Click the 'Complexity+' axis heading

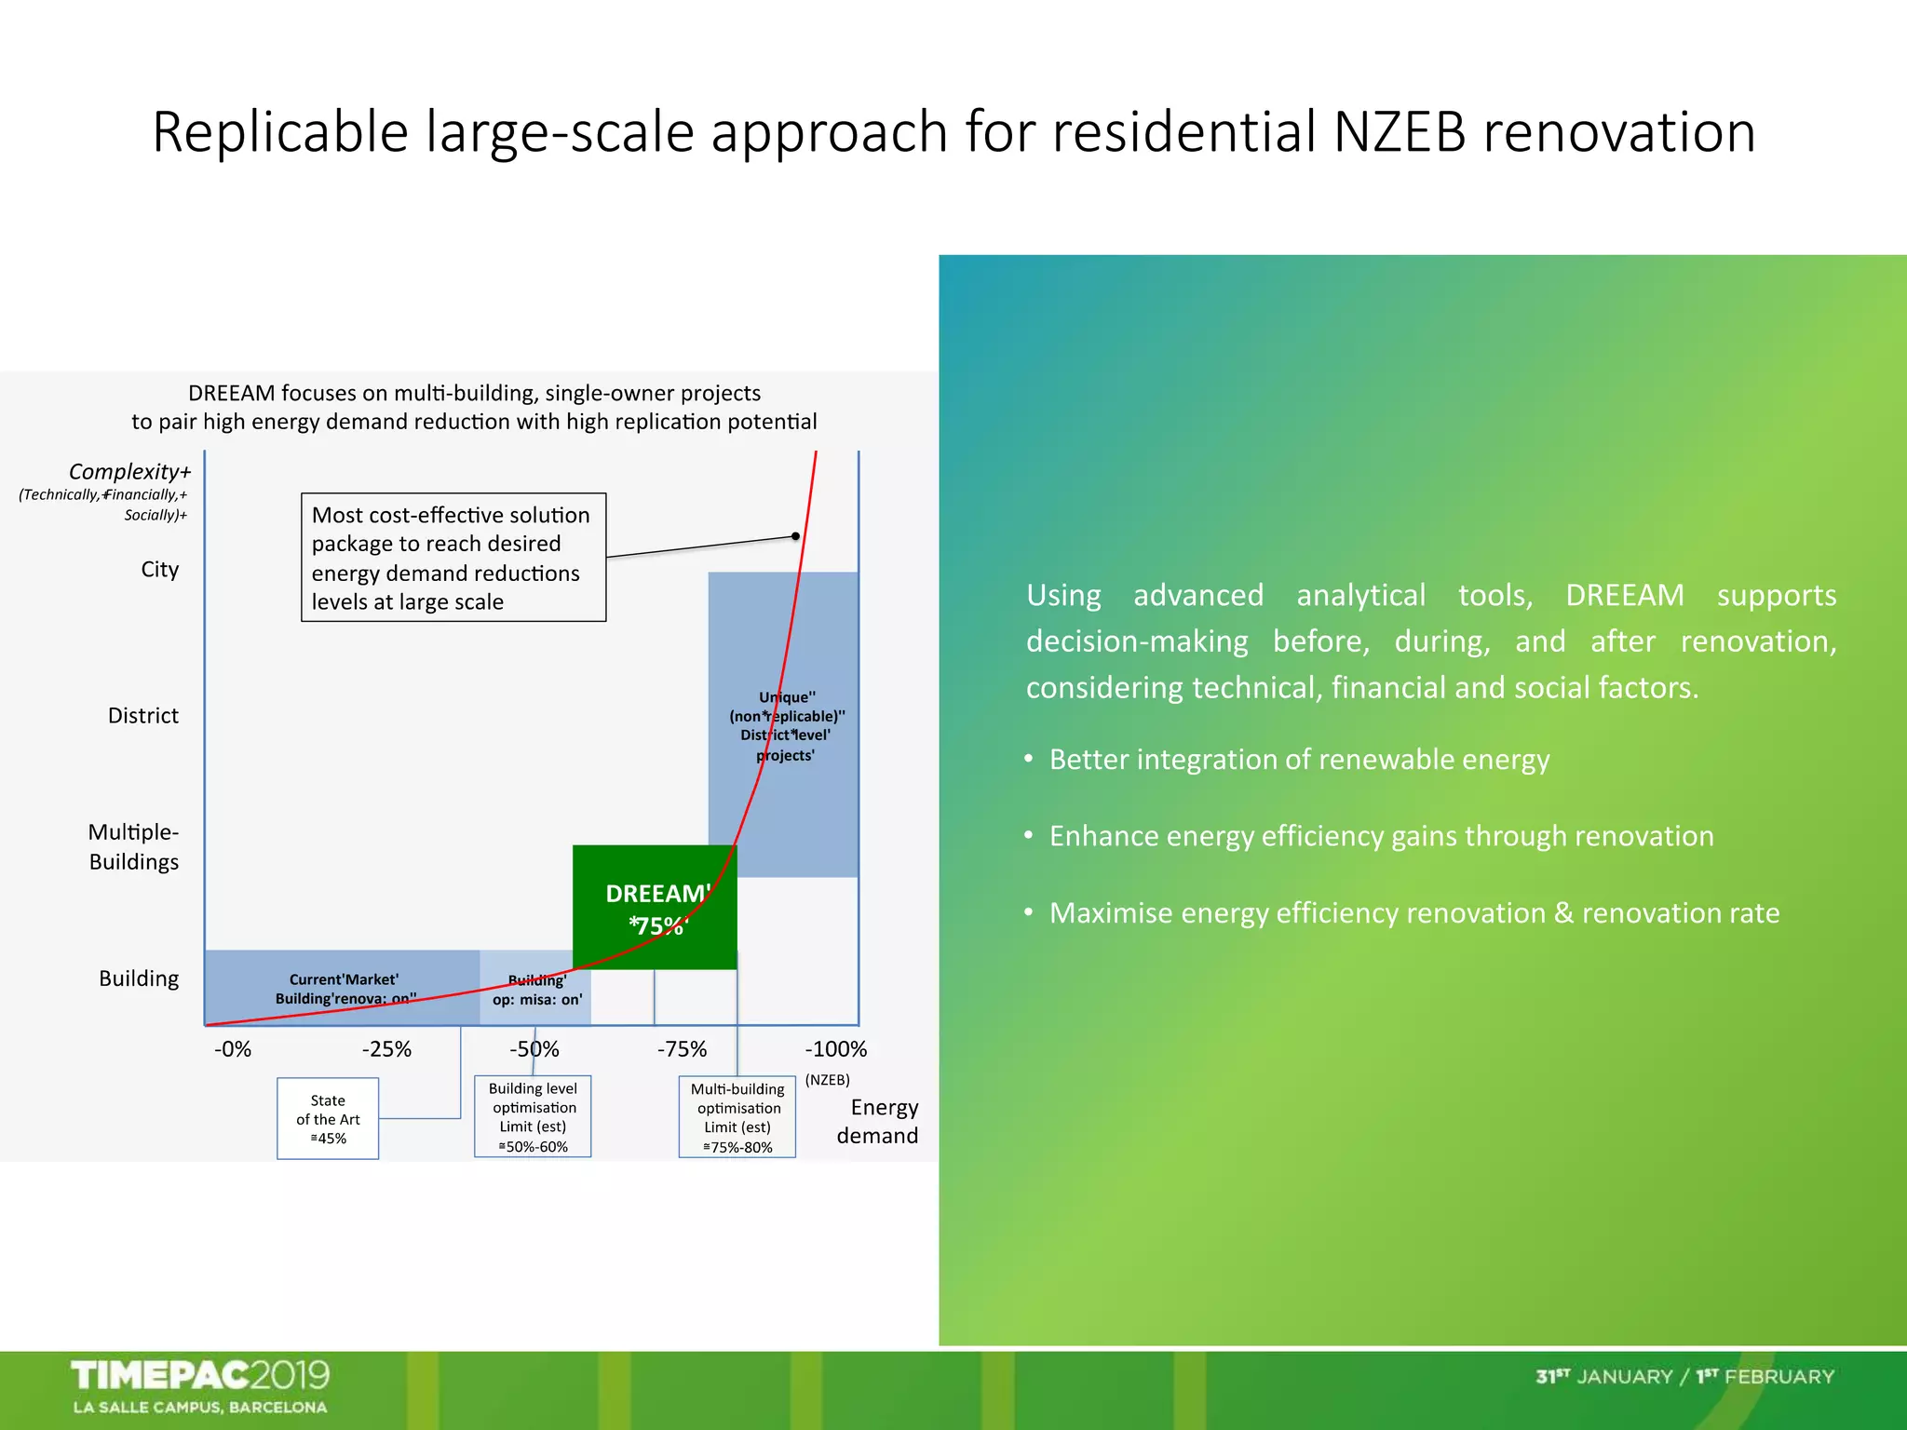[x=129, y=472]
